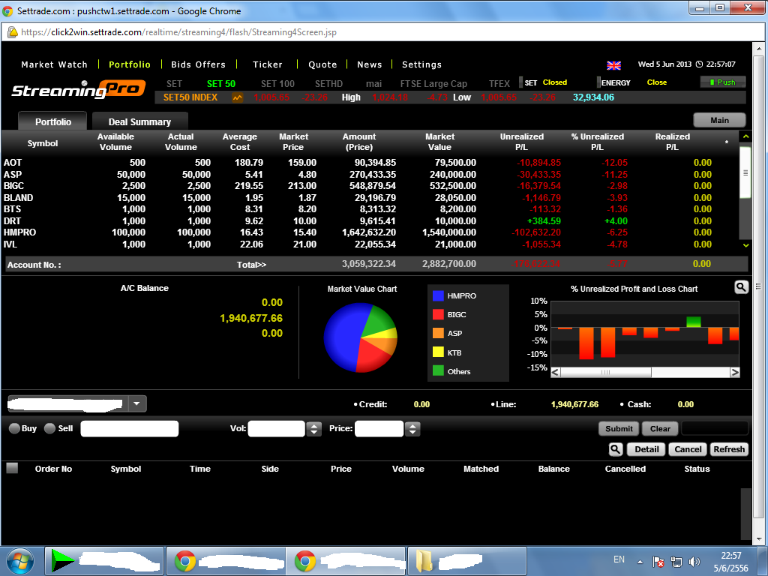The image size is (768, 576).
Task: Select the Sell radio button
Action: click(49, 428)
